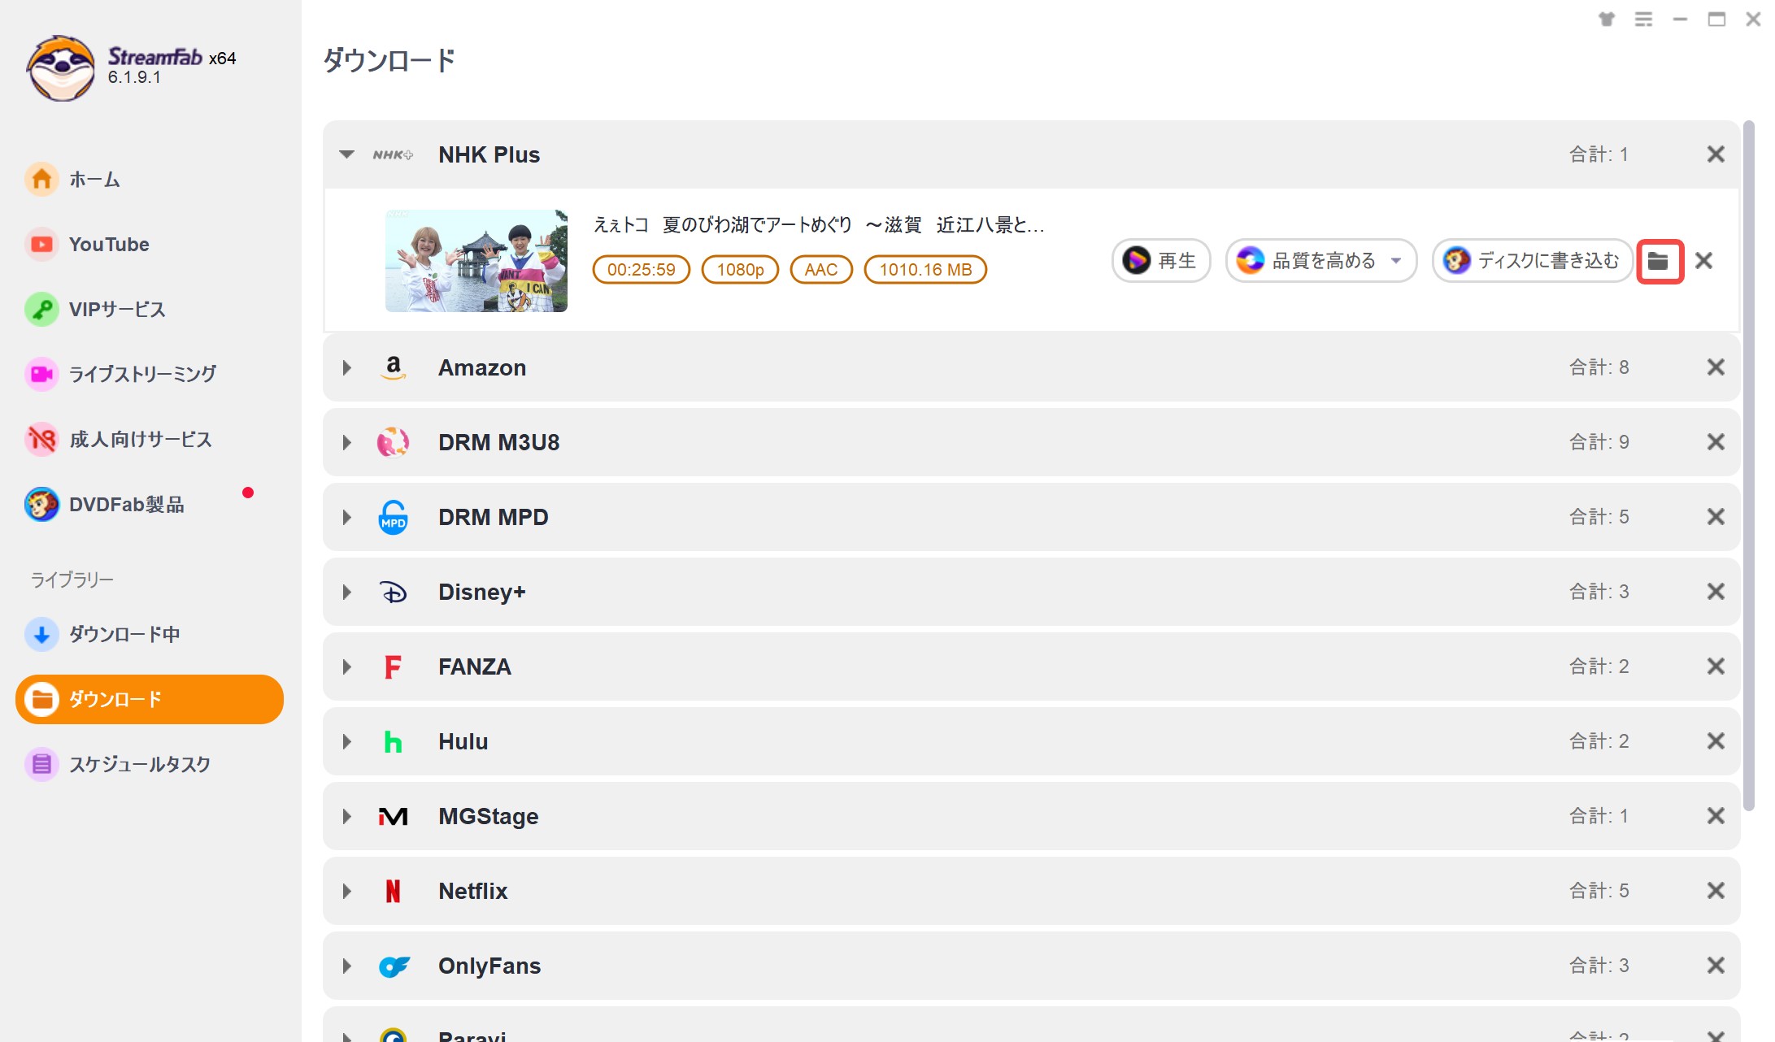Expand the Hulu group
Image resolution: width=1775 pixels, height=1042 pixels.
pyautogui.click(x=346, y=741)
